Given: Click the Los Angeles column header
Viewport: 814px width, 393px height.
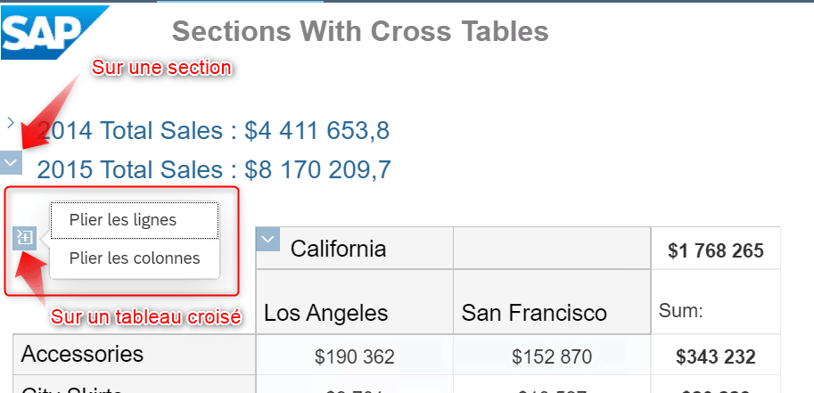Looking at the screenshot, I should [325, 313].
